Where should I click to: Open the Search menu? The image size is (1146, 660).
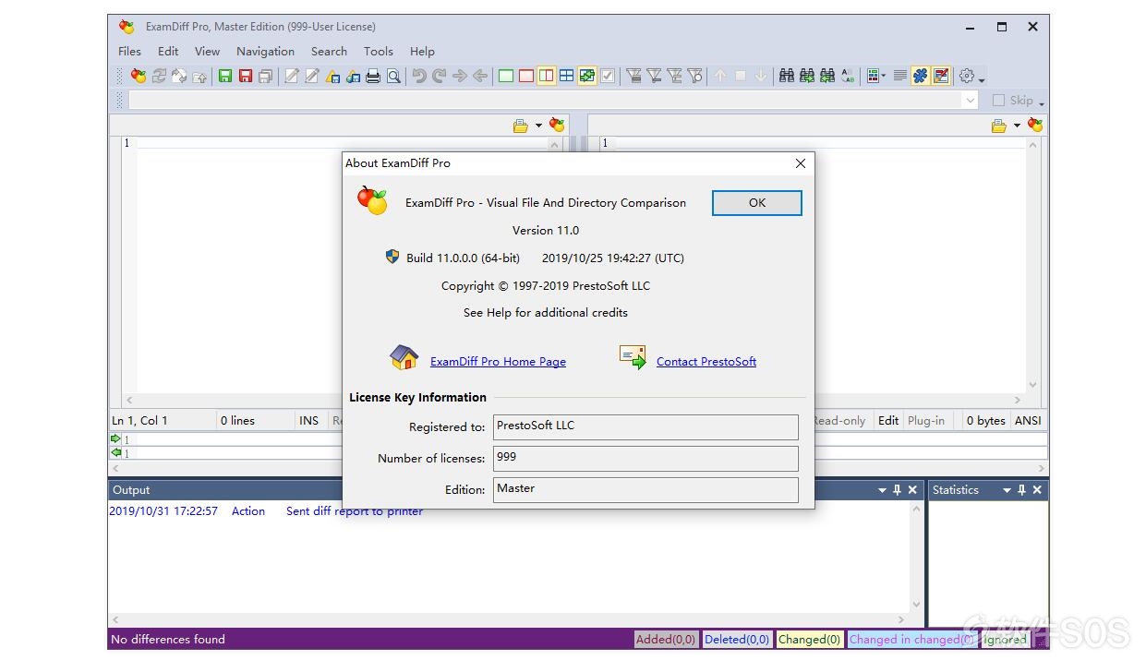[329, 52]
